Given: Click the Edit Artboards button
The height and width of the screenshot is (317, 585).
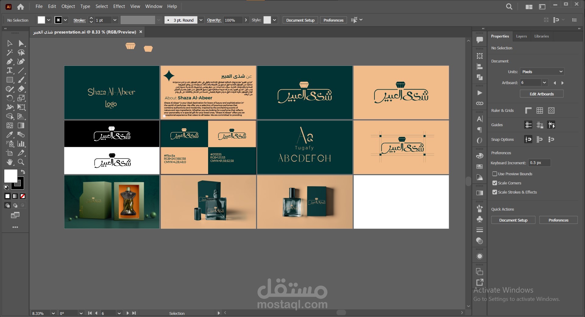Looking at the screenshot, I should coord(542,94).
